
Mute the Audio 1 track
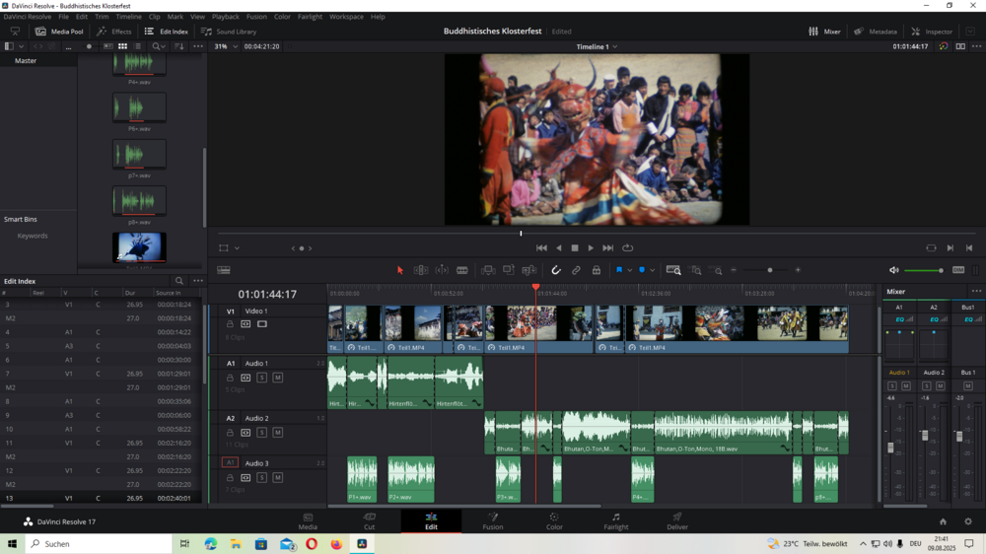[x=277, y=378]
